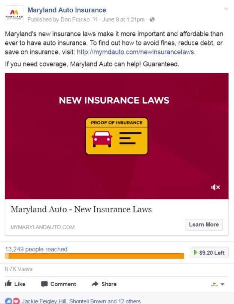Click the blue like reaction icon
The image size is (234, 304).
pos(9,301)
